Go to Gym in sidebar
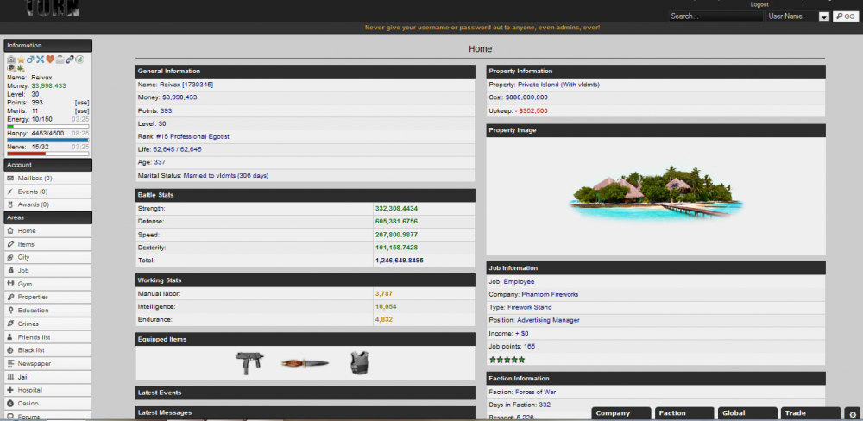This screenshot has width=863, height=421. (x=27, y=284)
